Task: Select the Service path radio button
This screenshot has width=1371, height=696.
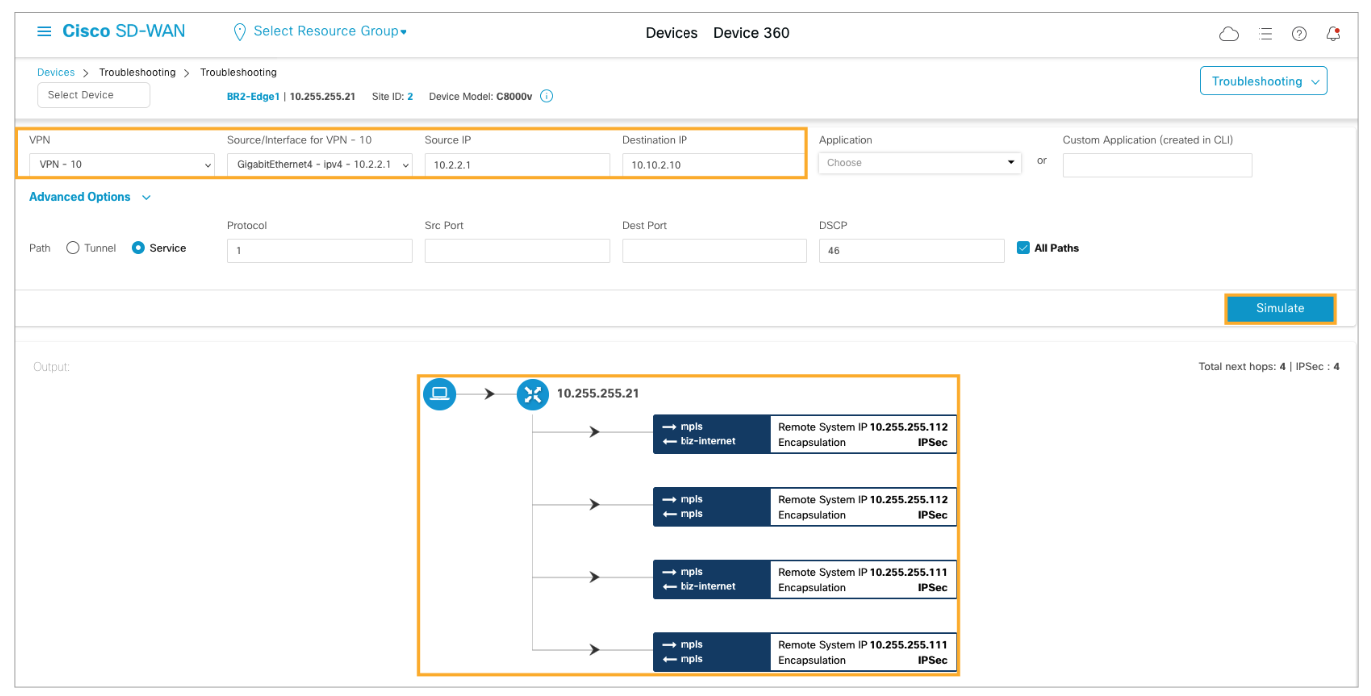Action: tap(139, 248)
